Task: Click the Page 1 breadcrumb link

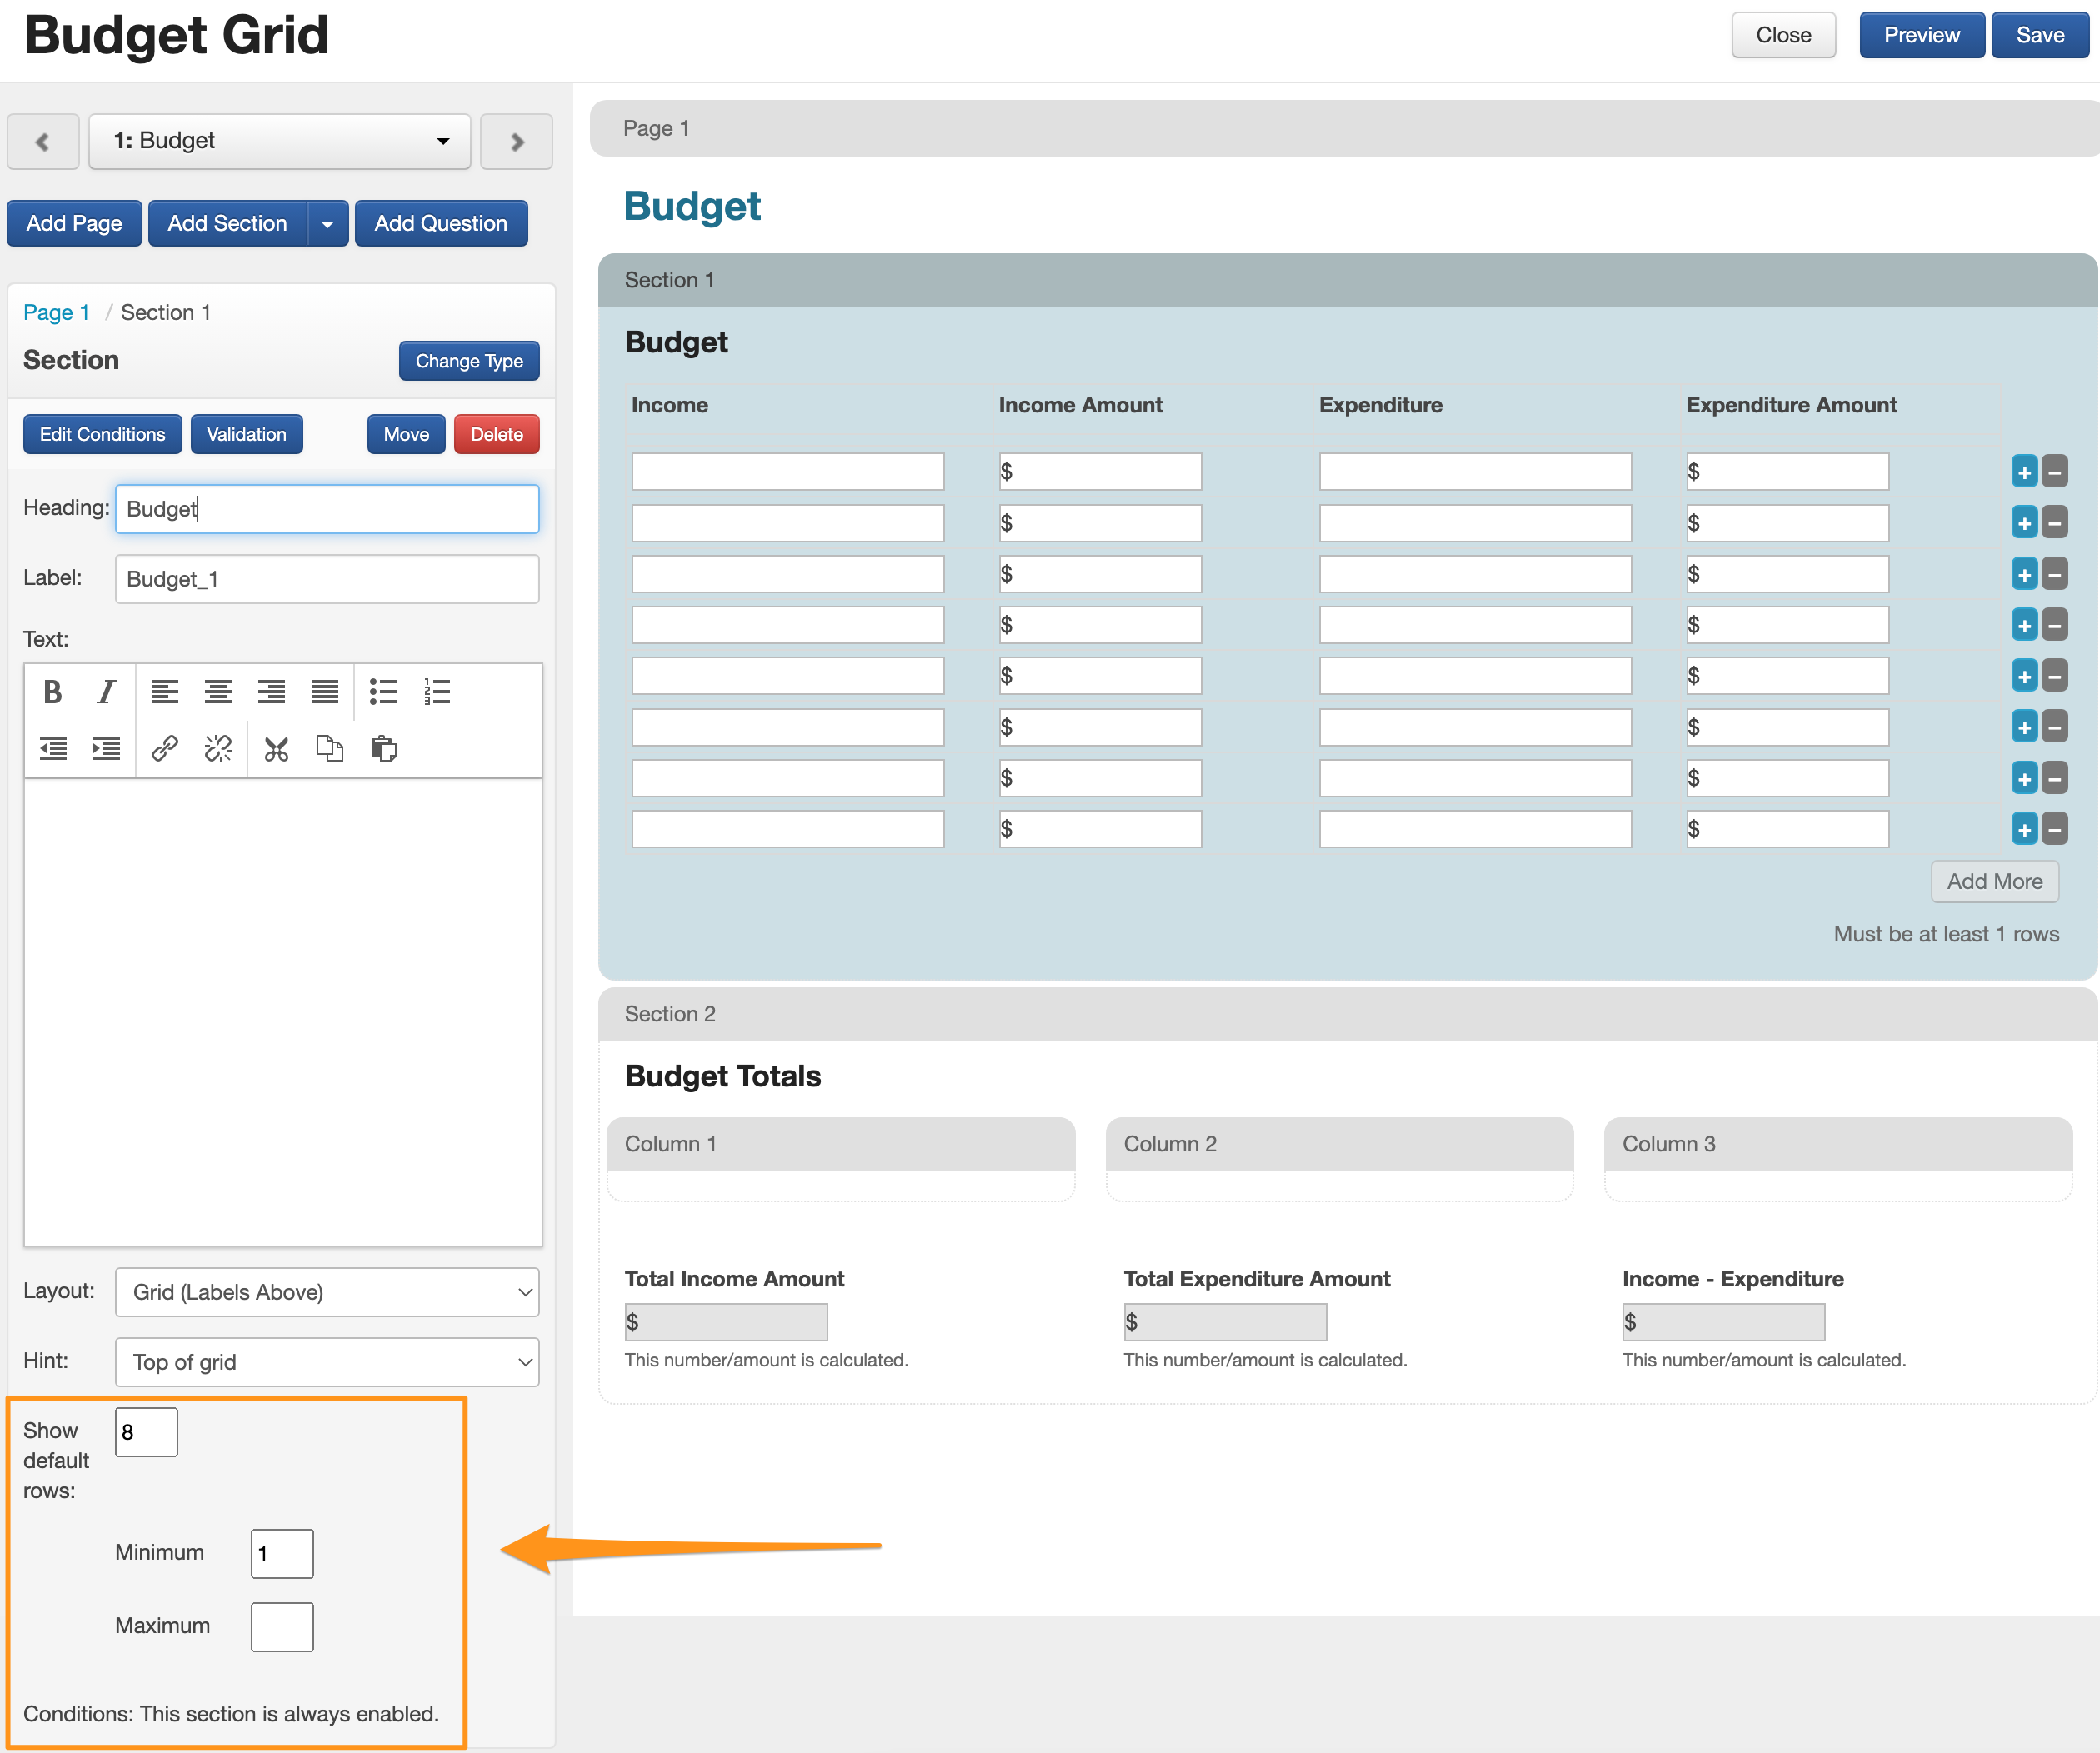Action: 56,312
